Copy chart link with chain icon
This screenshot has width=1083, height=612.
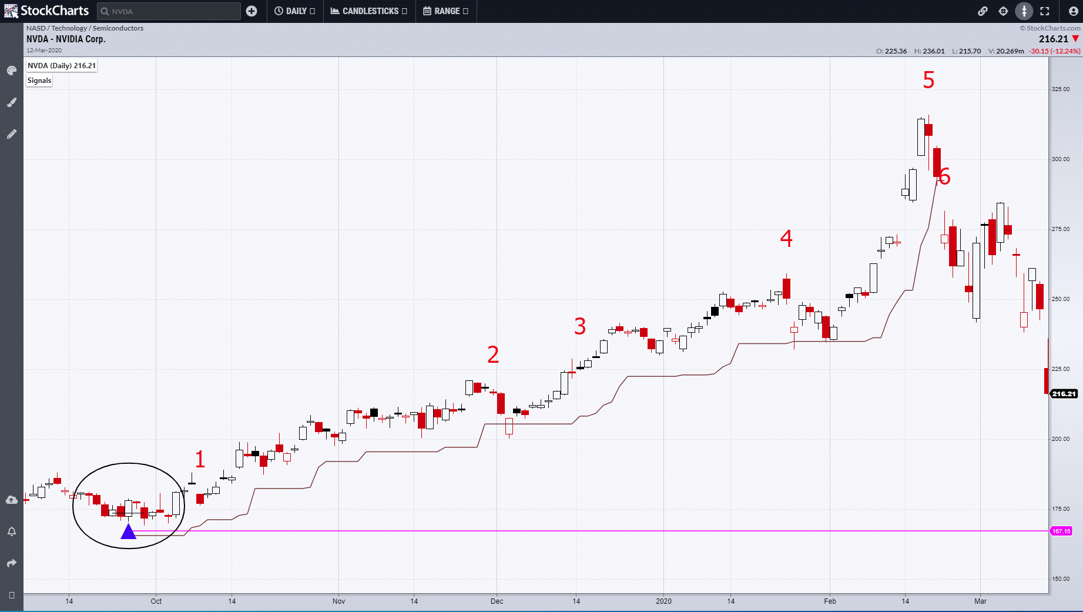pyautogui.click(x=983, y=11)
